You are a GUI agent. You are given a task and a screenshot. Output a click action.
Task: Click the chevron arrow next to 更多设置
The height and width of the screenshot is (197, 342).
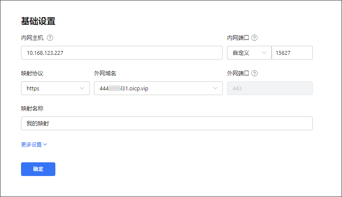coord(45,145)
